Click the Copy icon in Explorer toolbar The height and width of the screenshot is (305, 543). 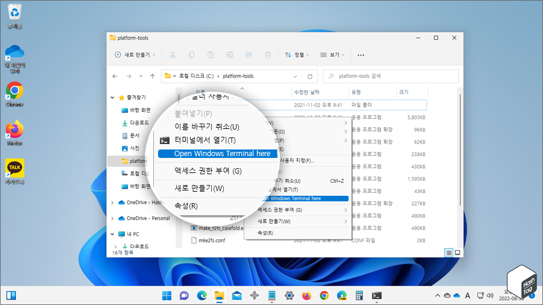point(191,55)
